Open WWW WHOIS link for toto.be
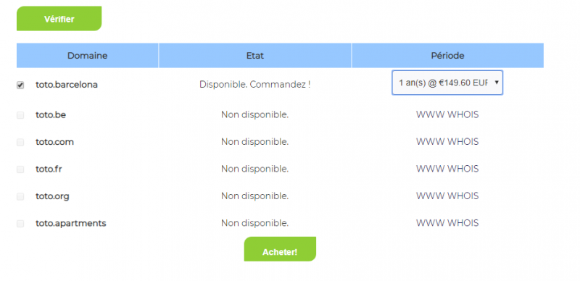Screen dimensions: 580x281 (447, 115)
